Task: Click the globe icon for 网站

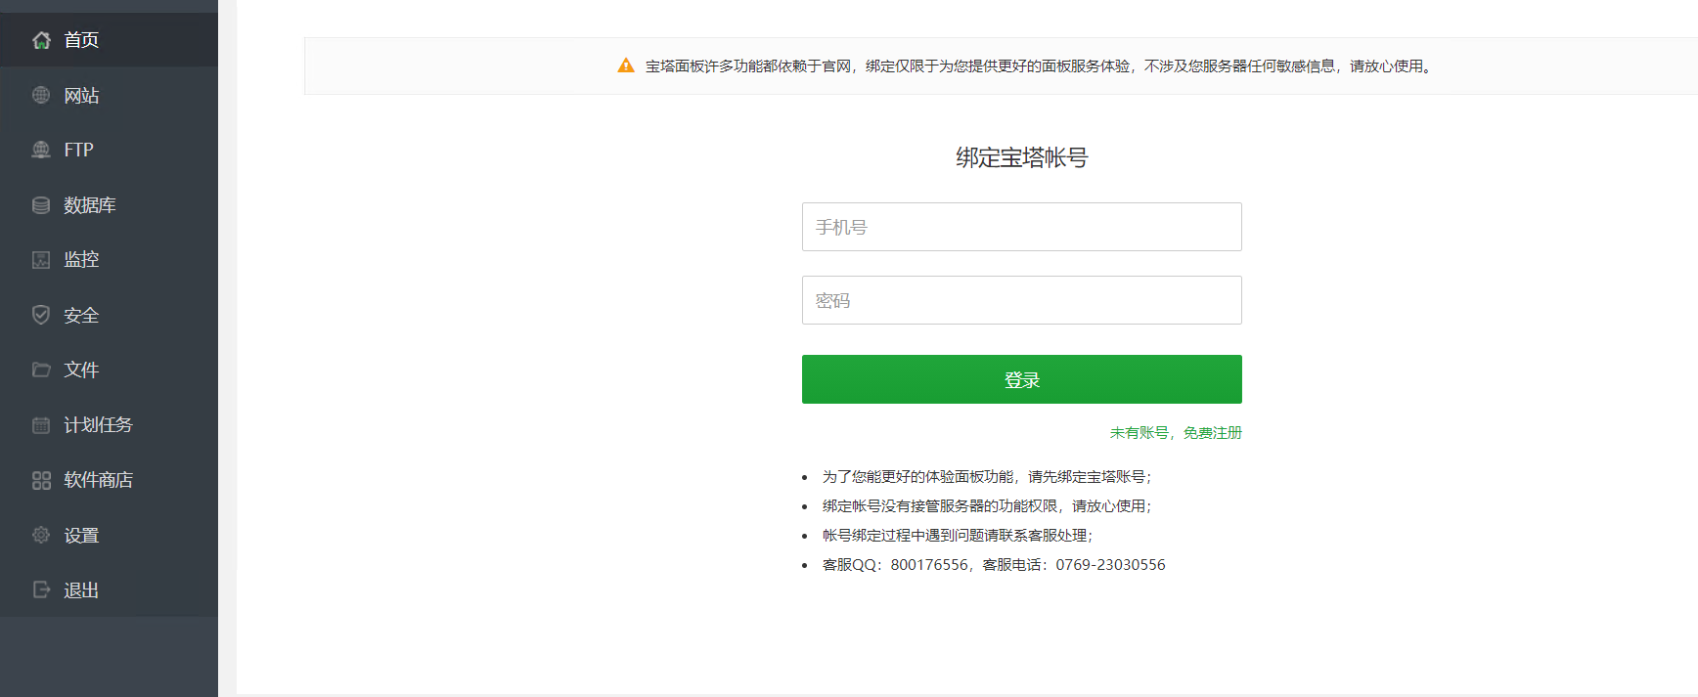Action: (41, 95)
